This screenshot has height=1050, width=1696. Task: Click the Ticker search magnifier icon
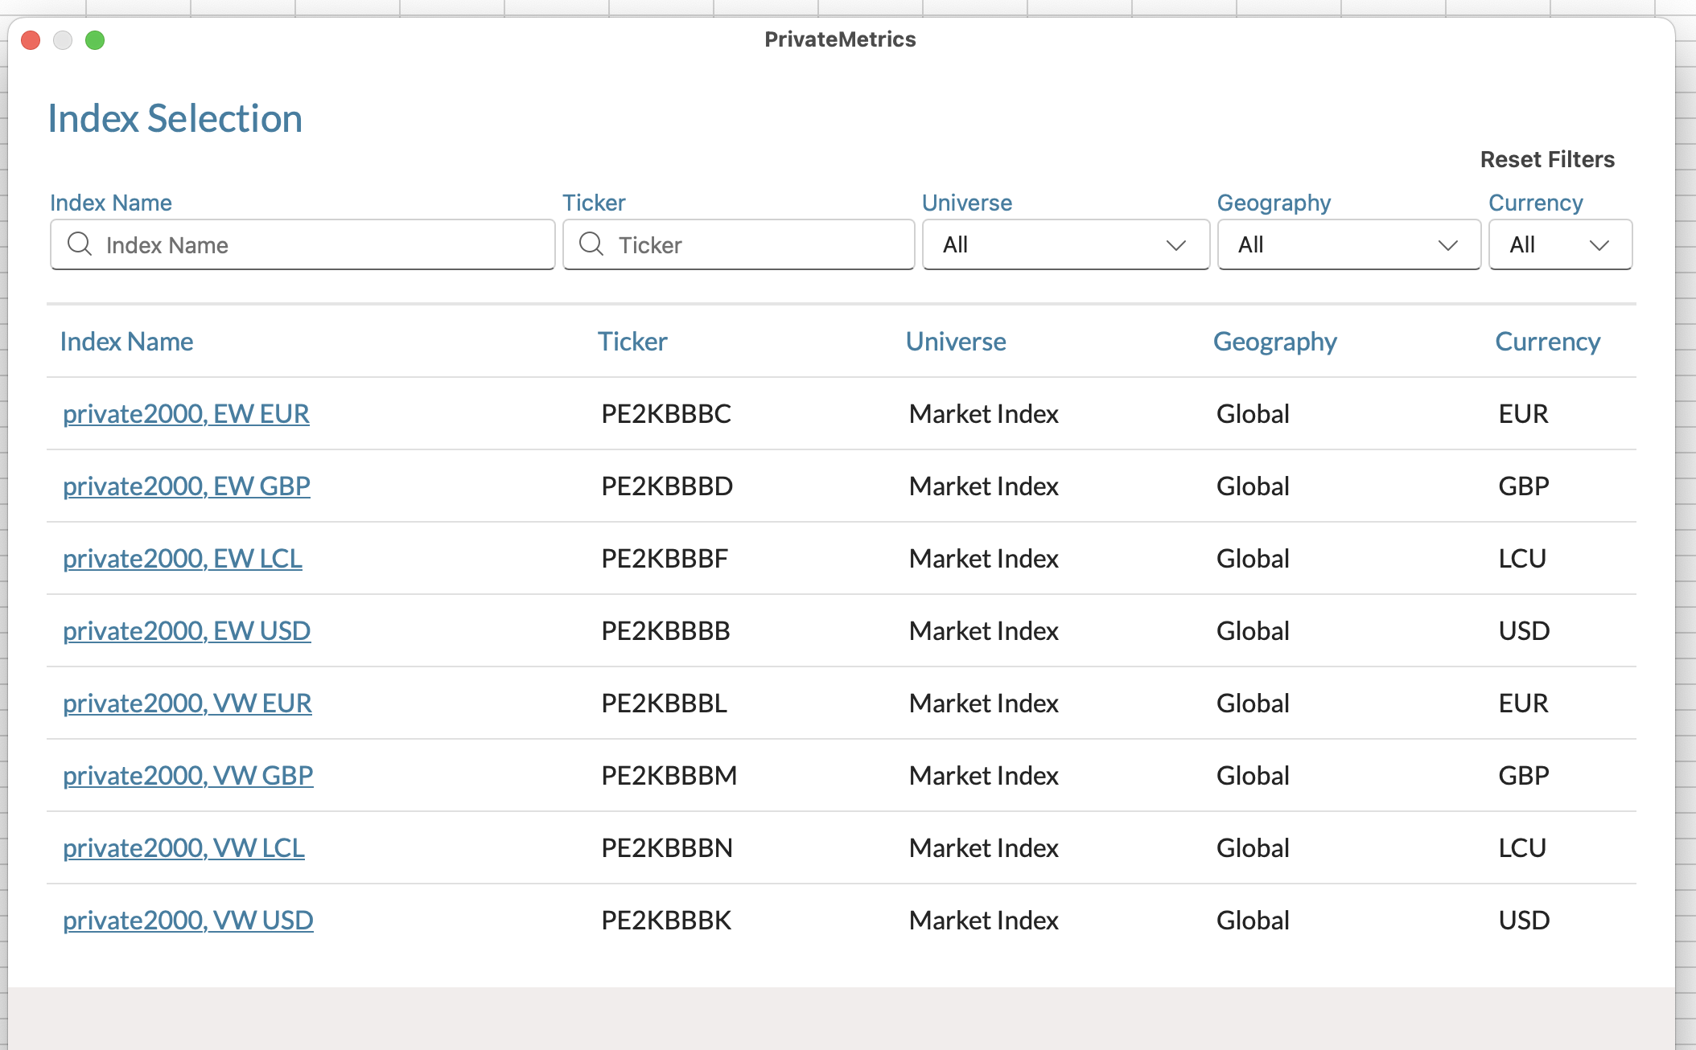(x=591, y=244)
